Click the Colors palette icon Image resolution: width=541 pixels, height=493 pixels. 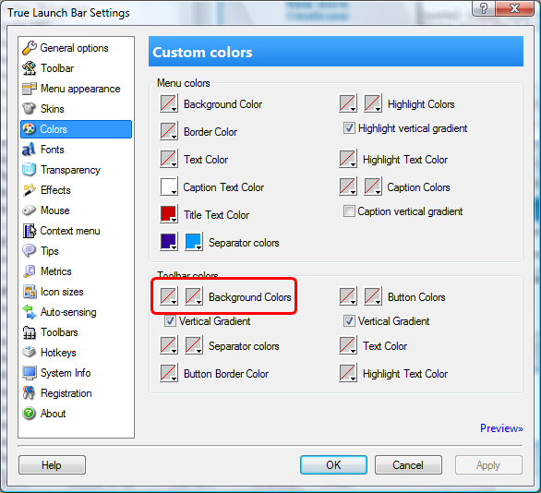point(29,129)
